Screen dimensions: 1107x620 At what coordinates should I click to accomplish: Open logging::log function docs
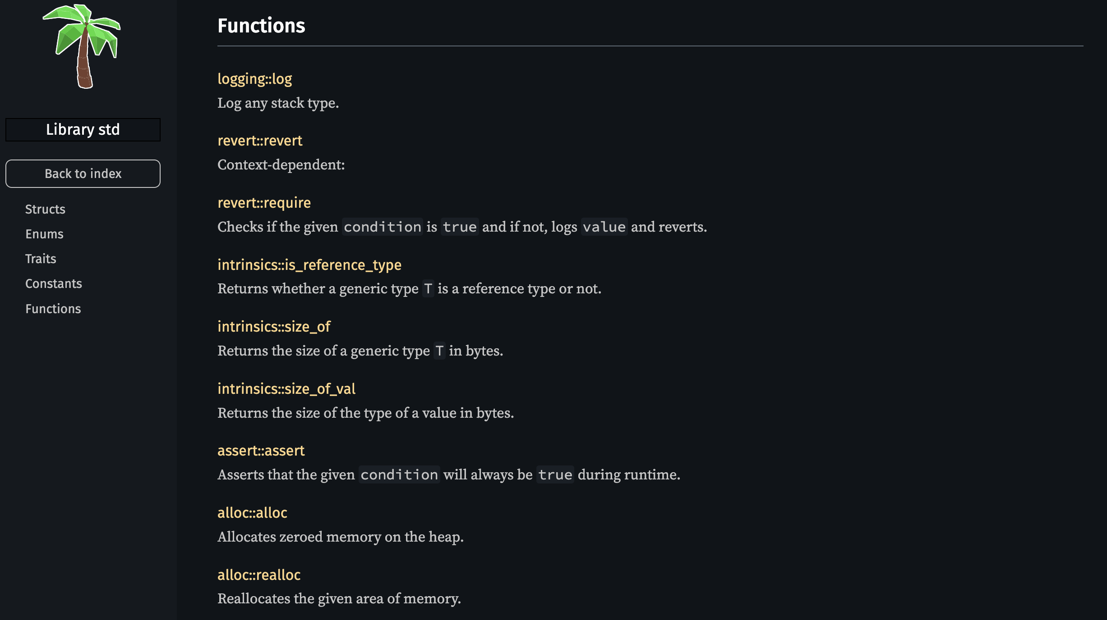tap(255, 79)
